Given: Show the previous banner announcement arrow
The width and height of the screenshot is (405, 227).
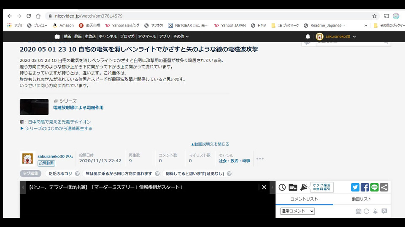Looking at the screenshot, I should (23, 187).
